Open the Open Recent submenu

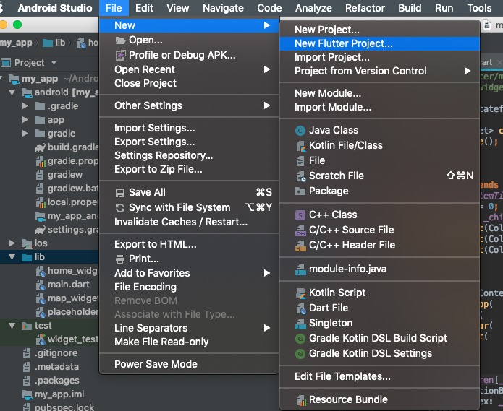pyautogui.click(x=189, y=69)
